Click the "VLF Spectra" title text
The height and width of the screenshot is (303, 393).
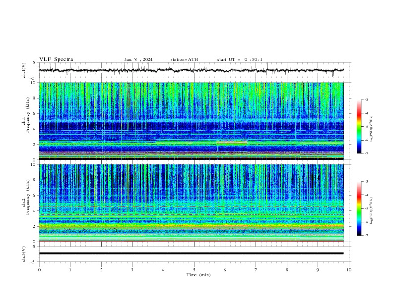[x=56, y=59]
